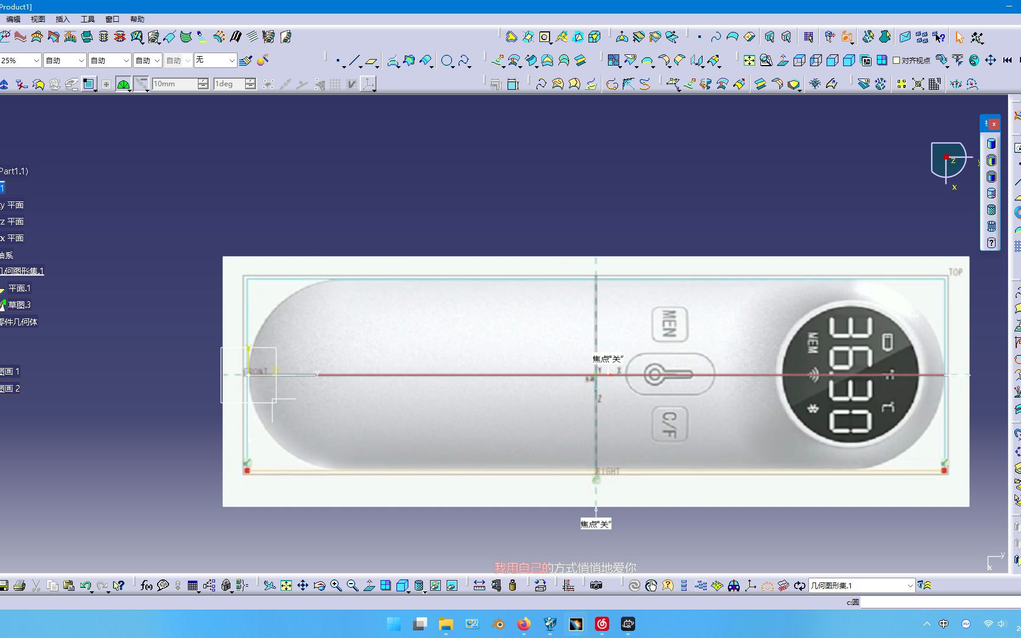
Task: Toggle the 对齐视点 checkbox
Action: (896, 60)
